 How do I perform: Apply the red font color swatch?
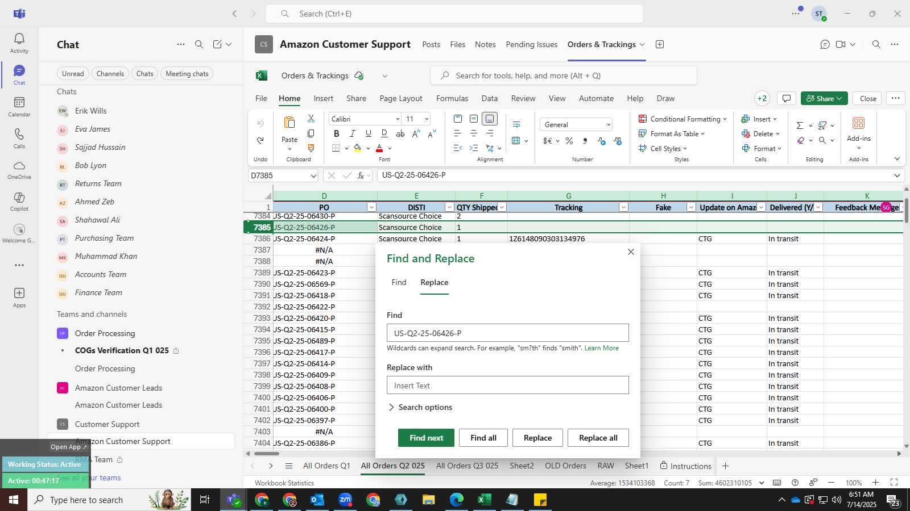point(379,148)
